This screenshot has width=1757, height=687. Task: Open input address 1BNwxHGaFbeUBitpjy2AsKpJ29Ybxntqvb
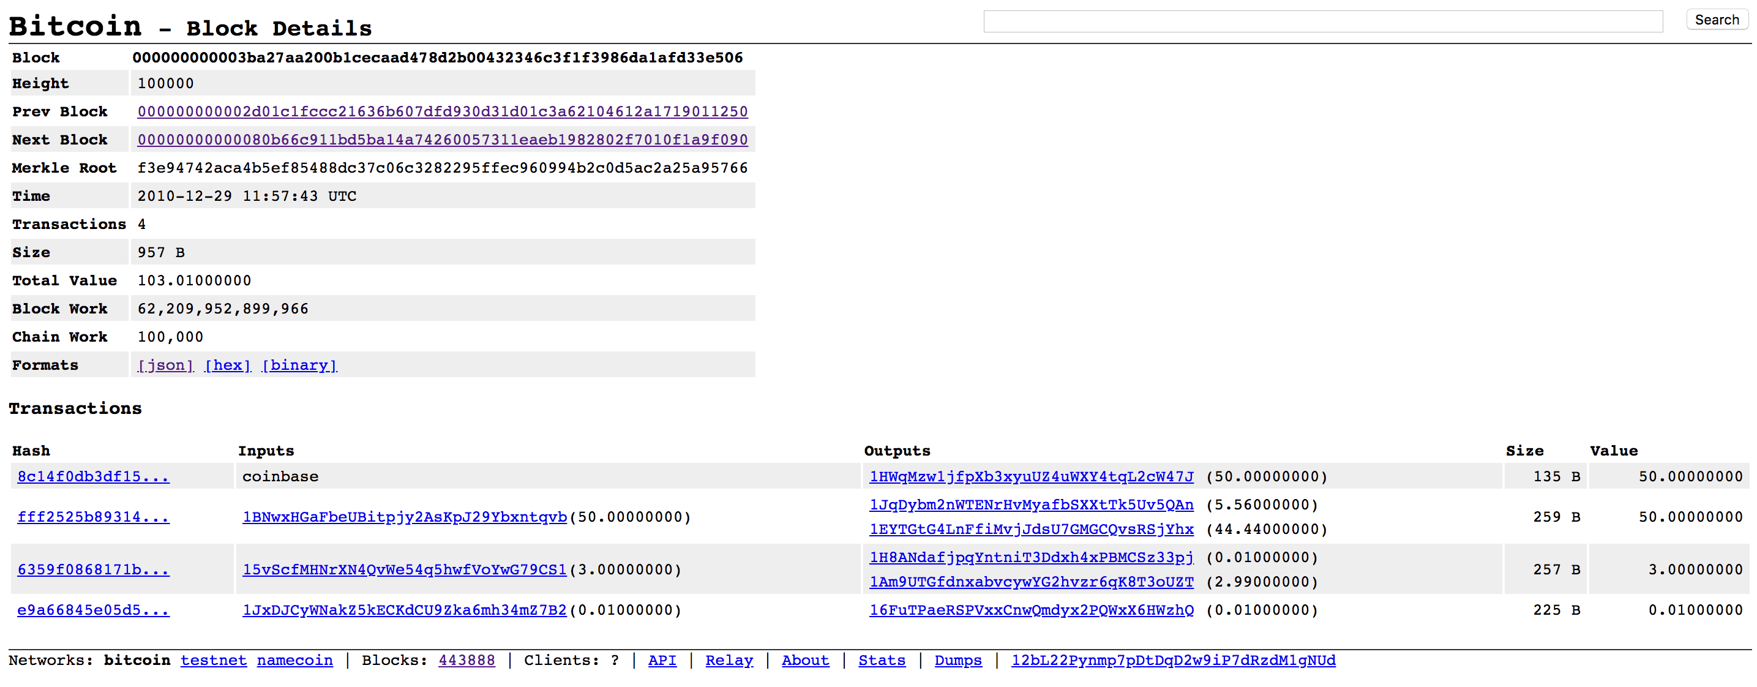pos(405,517)
